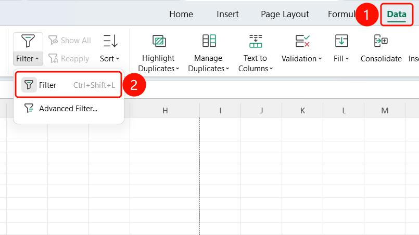The height and width of the screenshot is (235, 419).
Task: Choose Filter Ctrl+Shift+L menu entry
Action: coord(68,85)
